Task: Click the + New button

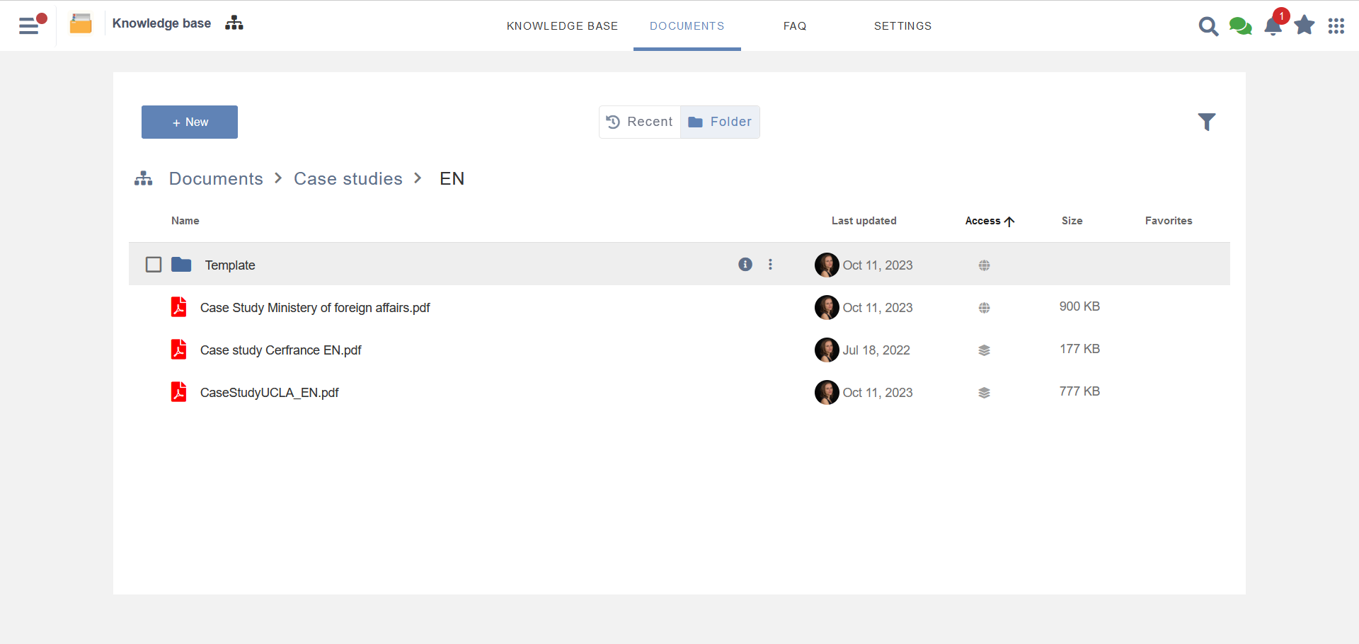Action: click(190, 122)
